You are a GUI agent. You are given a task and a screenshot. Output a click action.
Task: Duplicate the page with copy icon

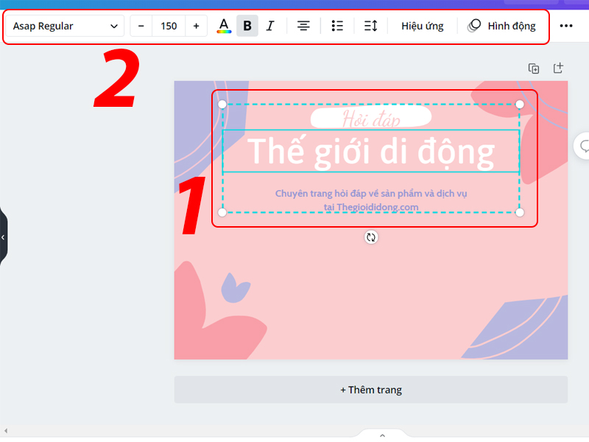[x=534, y=69]
